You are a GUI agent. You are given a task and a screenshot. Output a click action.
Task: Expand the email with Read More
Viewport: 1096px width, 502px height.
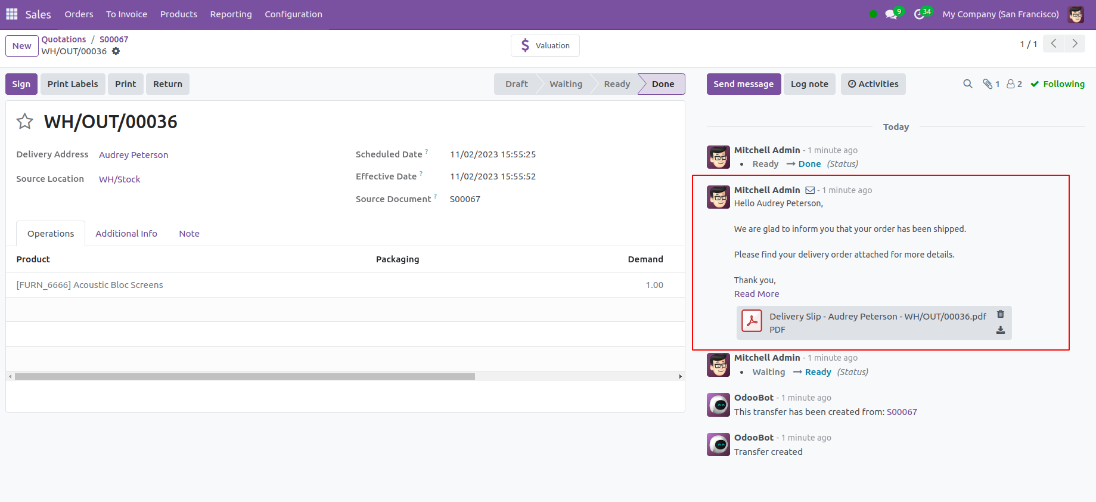pos(756,294)
